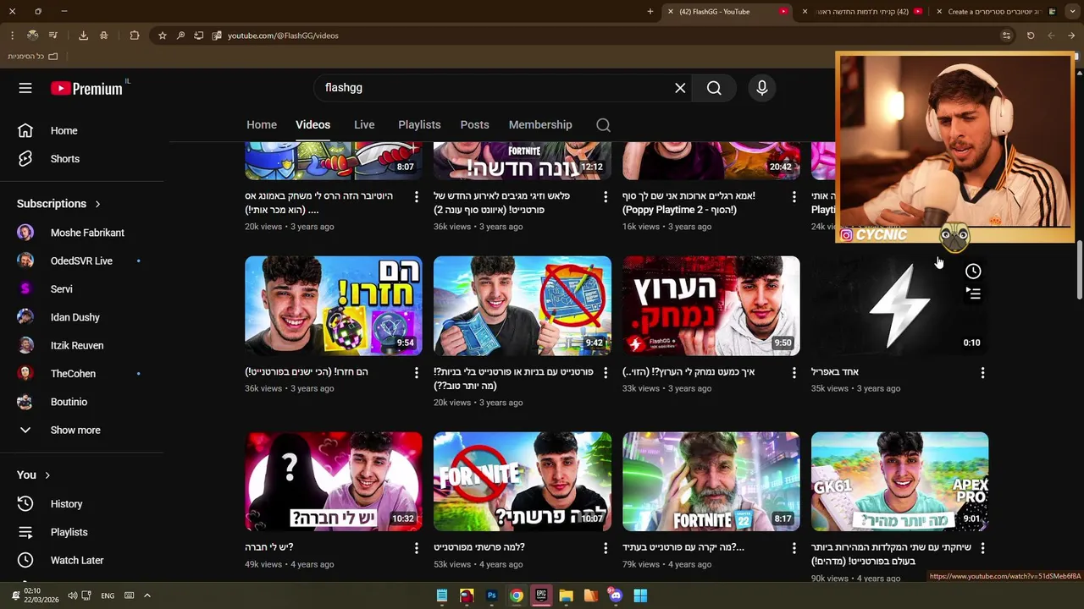Open File Explorer from the taskbar
The image size is (1084, 609).
(x=566, y=595)
